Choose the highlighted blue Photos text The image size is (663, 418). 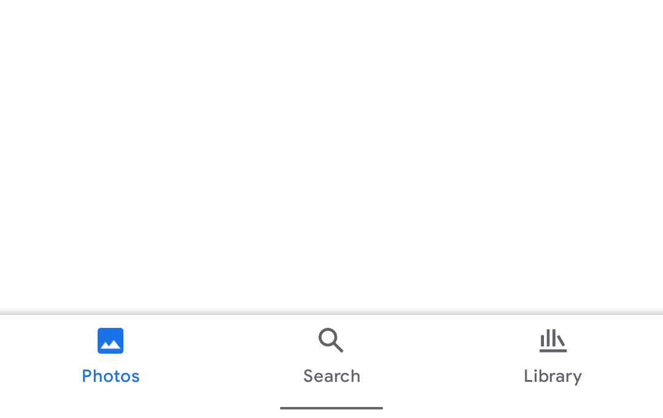click(110, 376)
